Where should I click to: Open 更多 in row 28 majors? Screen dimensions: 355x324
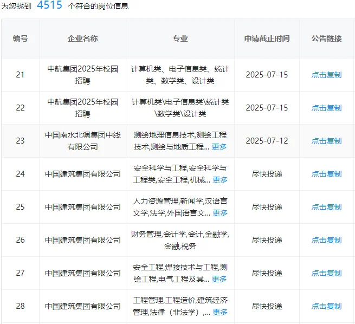coord(220,312)
